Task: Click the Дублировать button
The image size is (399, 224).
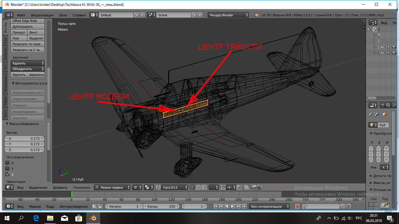Action: click(x=28, y=27)
